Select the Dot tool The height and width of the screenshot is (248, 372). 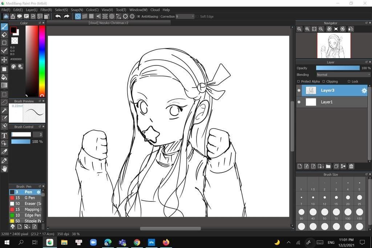click(x=4, y=51)
